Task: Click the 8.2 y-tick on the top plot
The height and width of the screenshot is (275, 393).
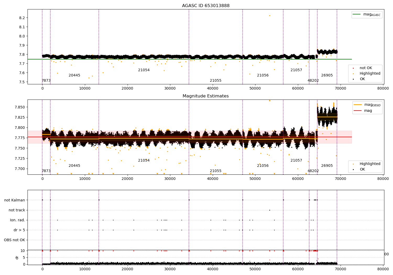Action: pos(22,18)
